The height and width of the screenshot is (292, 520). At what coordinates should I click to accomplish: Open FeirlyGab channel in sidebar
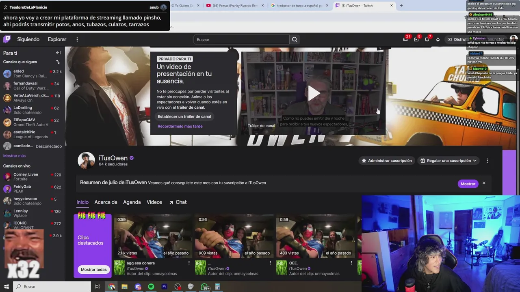pos(32,189)
